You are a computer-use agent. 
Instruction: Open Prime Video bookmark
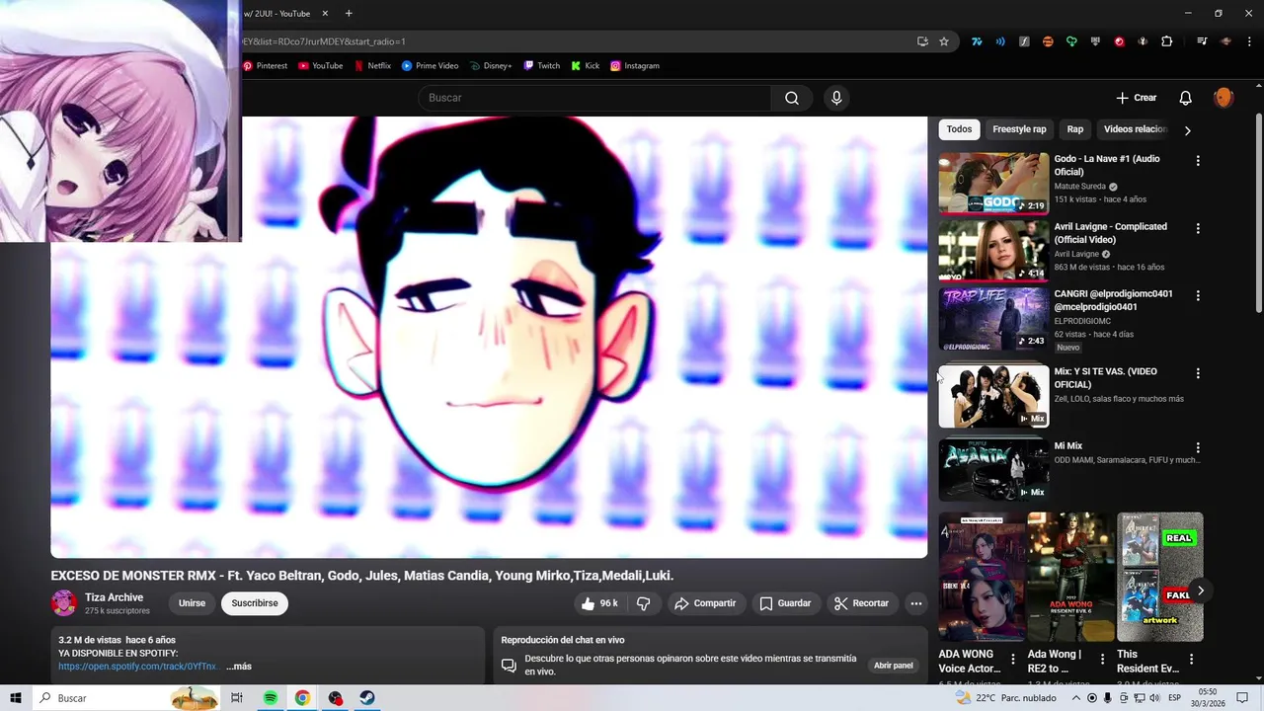coord(430,66)
